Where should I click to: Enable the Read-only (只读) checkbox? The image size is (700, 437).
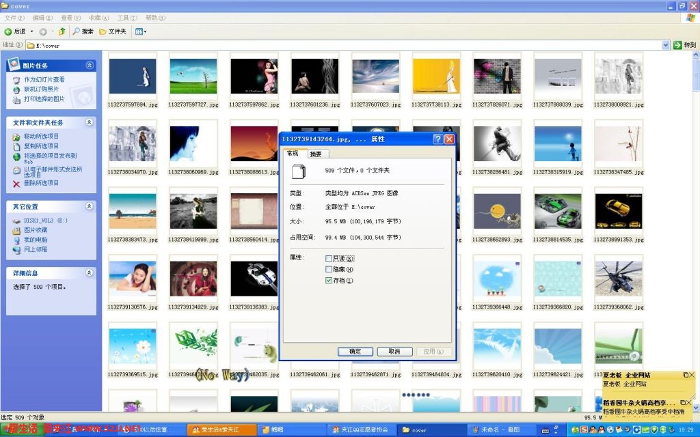pos(329,259)
